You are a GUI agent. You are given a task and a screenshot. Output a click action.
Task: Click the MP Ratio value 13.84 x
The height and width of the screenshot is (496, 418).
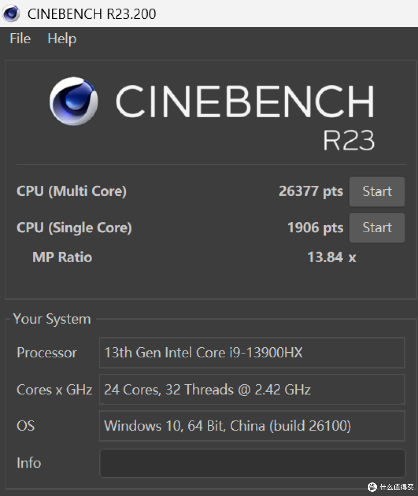(331, 257)
